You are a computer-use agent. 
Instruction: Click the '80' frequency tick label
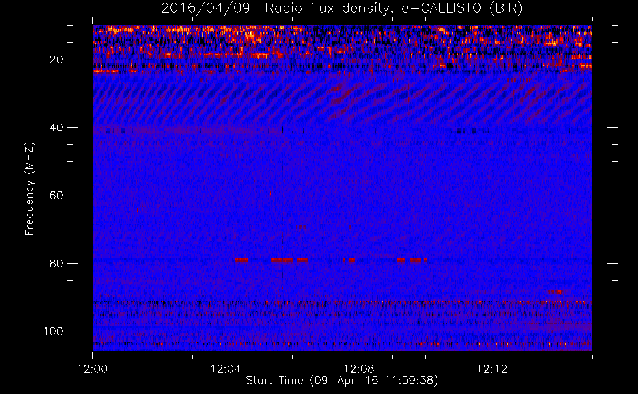[57, 263]
